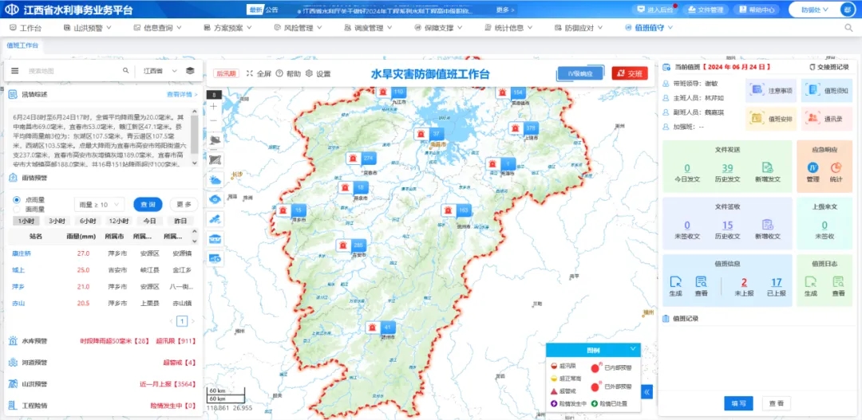Expand the 雨量 ≥ 10 threshold dropdown
862x420 pixels.
coord(100,204)
